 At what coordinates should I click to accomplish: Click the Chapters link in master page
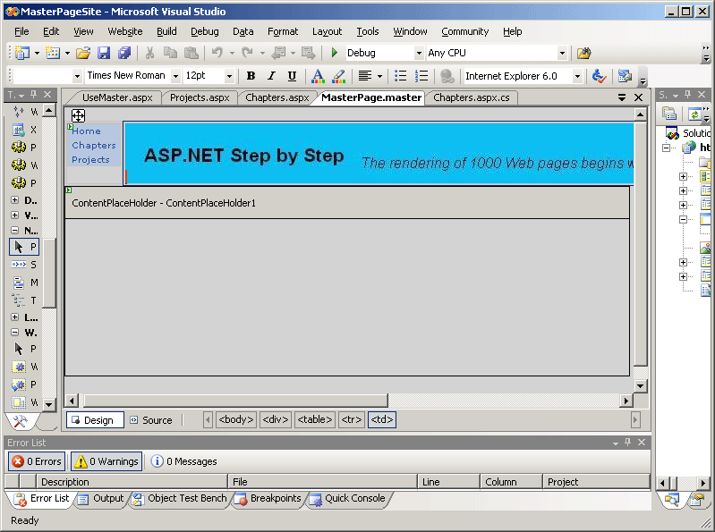[94, 145]
